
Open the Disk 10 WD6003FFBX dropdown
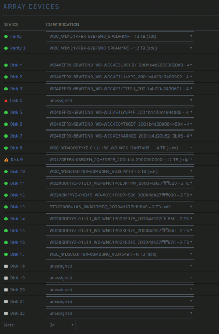(120, 171)
